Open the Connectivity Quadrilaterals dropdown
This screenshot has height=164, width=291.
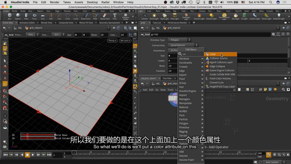(183, 45)
